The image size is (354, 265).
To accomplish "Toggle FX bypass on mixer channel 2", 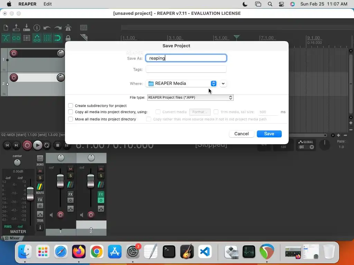I will click(x=101, y=200).
